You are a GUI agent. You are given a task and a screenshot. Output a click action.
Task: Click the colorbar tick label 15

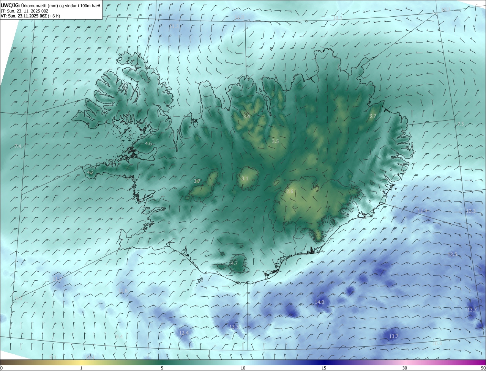(324, 368)
